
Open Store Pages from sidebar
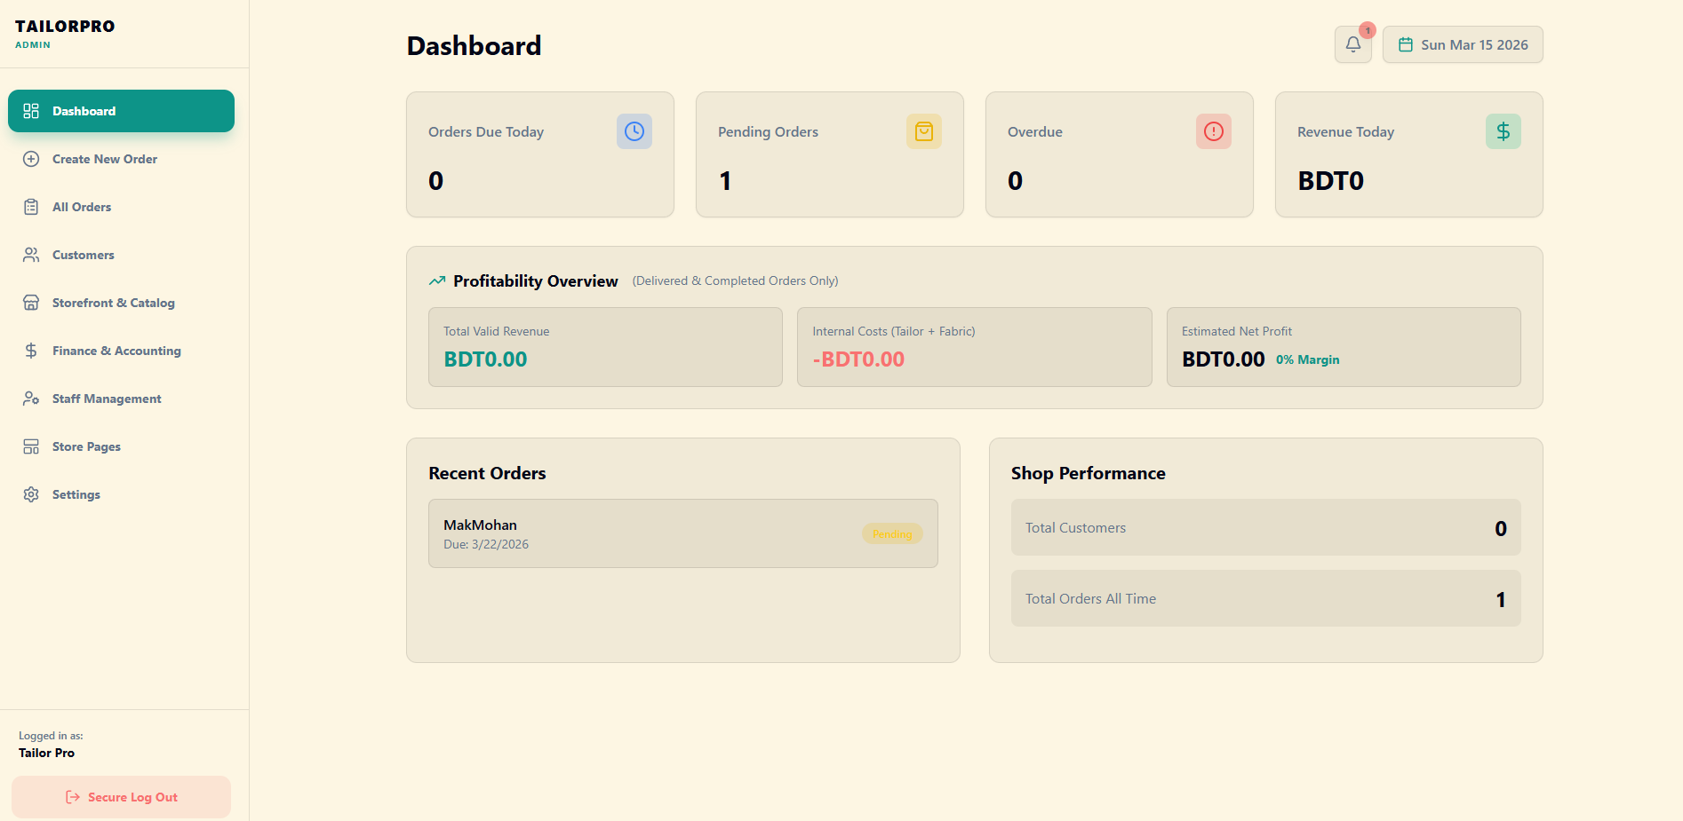(x=86, y=446)
